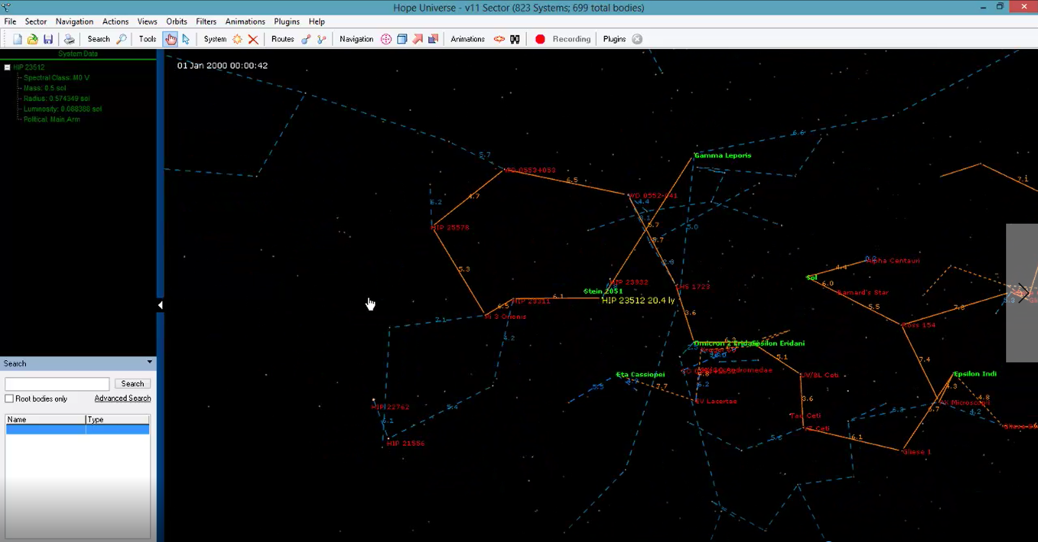Image resolution: width=1038 pixels, height=542 pixels.
Task: Select the arrow pointer tool
Action: tap(186, 39)
